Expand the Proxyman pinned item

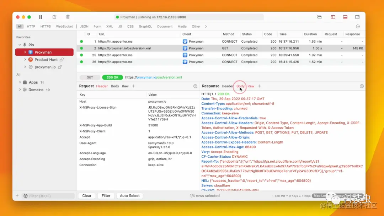pyautogui.click(x=25, y=52)
